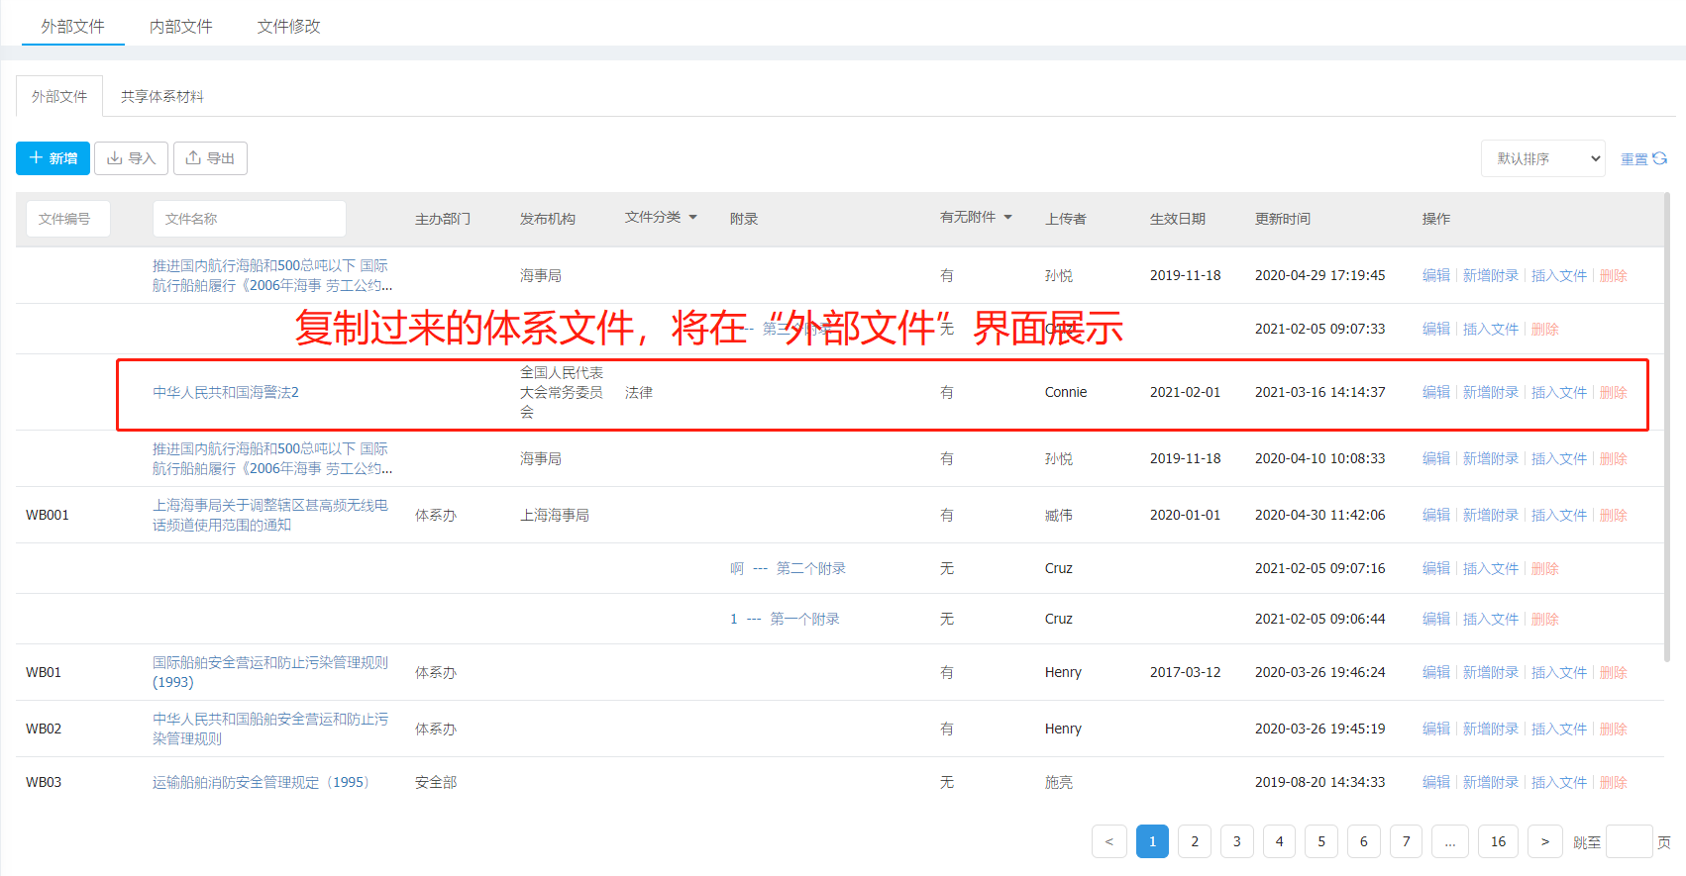Go to next page arrow
Viewport: 1686px width, 876px height.
(1544, 841)
